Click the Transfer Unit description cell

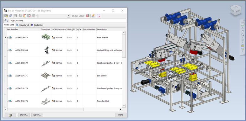click(109, 101)
